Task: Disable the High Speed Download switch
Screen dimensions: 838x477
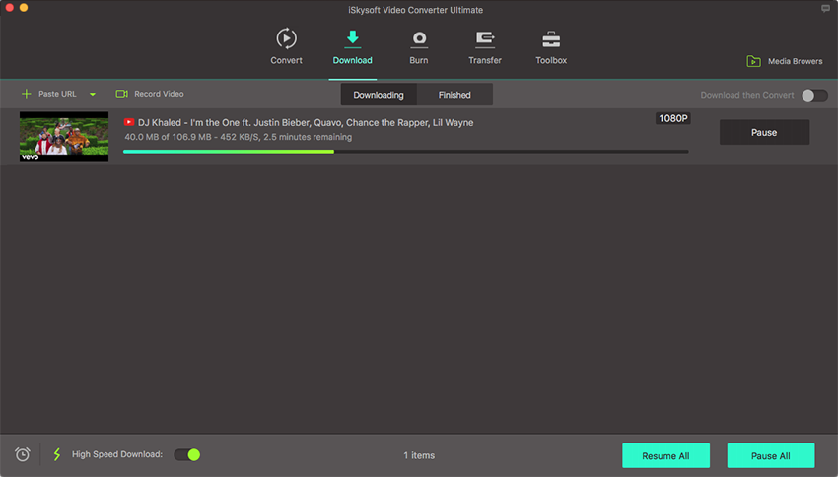Action: pos(187,454)
